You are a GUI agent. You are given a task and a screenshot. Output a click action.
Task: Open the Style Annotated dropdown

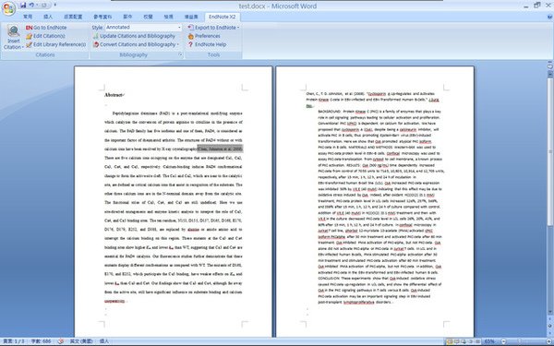(x=143, y=27)
